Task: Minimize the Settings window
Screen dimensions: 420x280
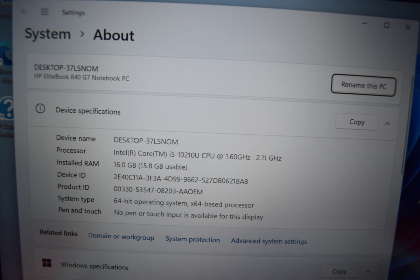Action: tap(365, 23)
